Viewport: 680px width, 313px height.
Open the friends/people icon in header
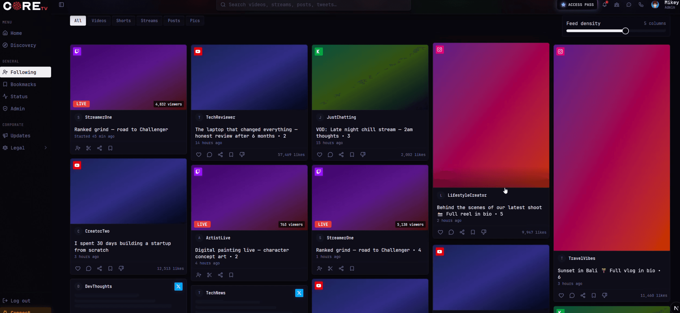617,5
